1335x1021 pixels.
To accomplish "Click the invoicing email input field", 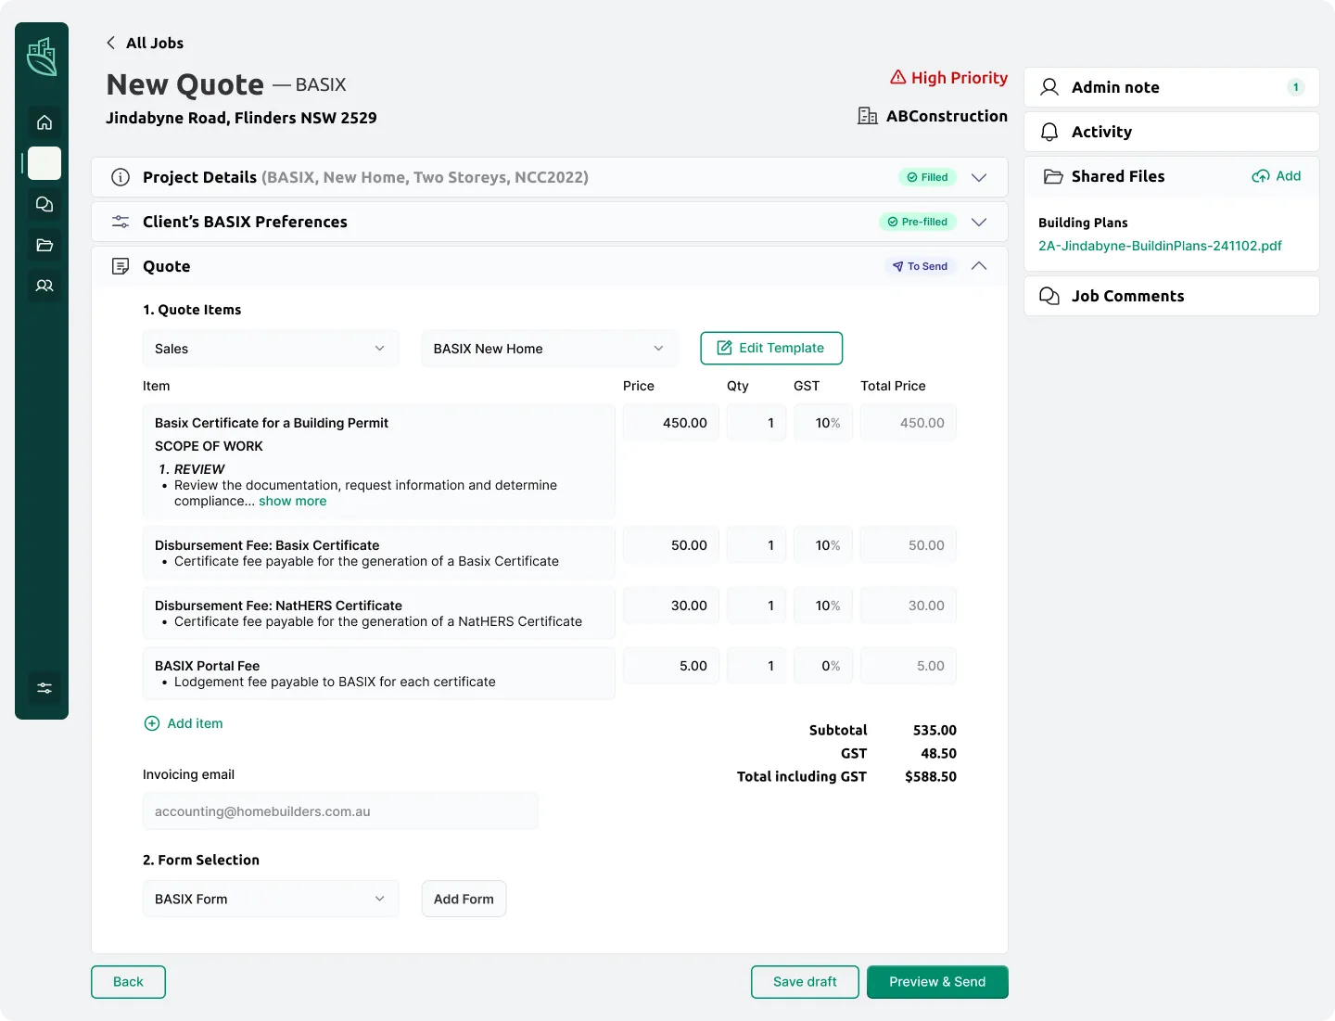I will click(x=339, y=810).
